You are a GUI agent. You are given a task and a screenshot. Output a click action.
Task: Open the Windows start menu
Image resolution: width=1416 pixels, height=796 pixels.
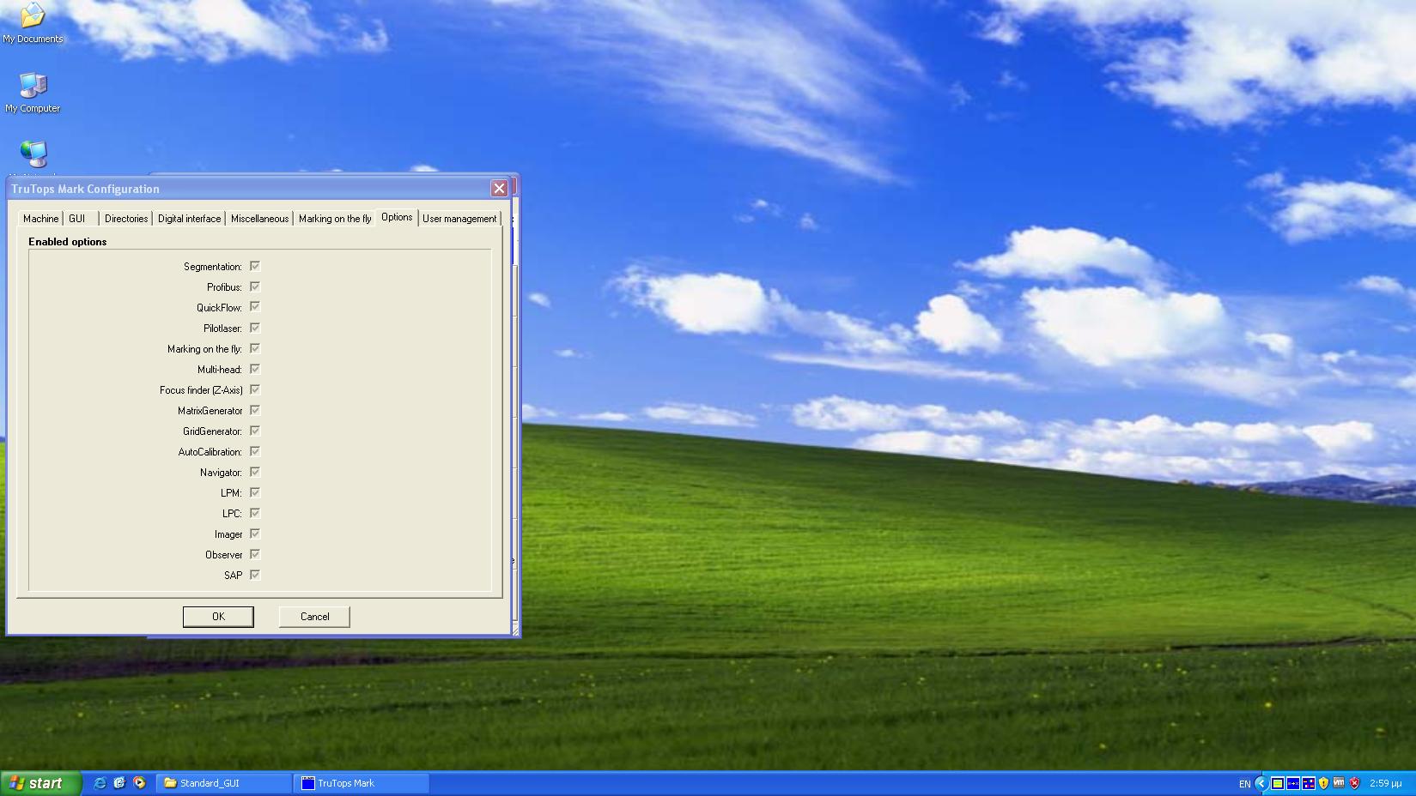[x=40, y=783]
